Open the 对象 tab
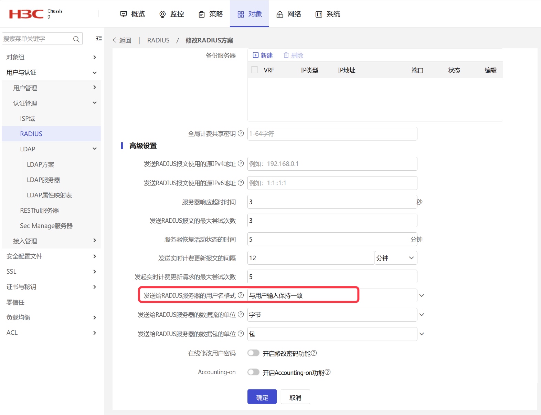 click(x=250, y=14)
